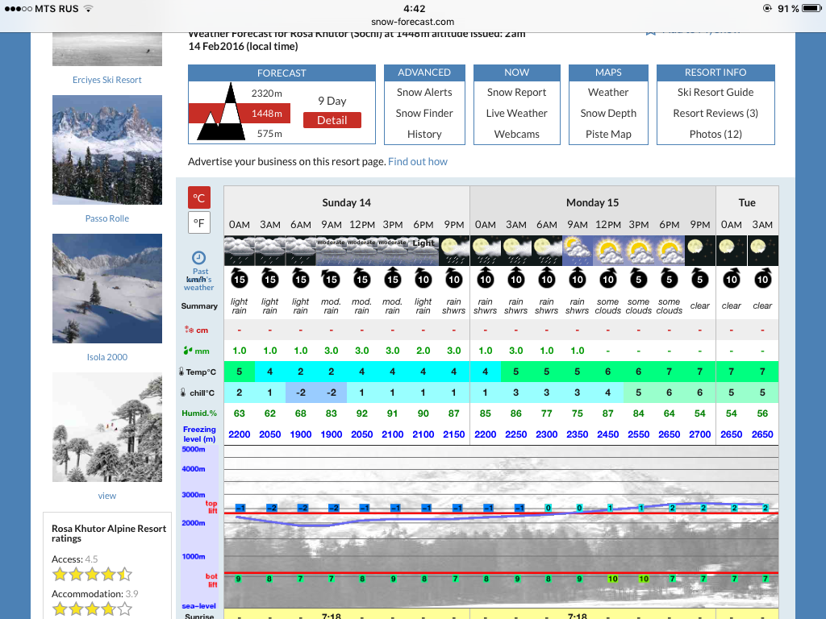Open Live Weather link
The height and width of the screenshot is (619, 826).
pos(516,113)
